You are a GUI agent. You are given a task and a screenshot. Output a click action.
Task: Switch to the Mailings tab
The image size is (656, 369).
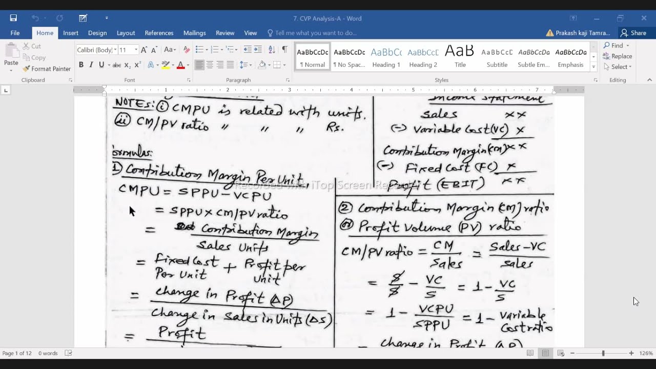[x=195, y=33]
